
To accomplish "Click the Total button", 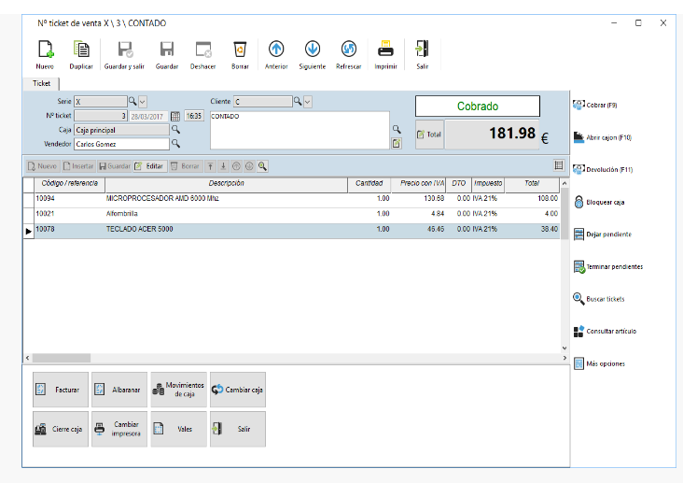I will [x=429, y=135].
